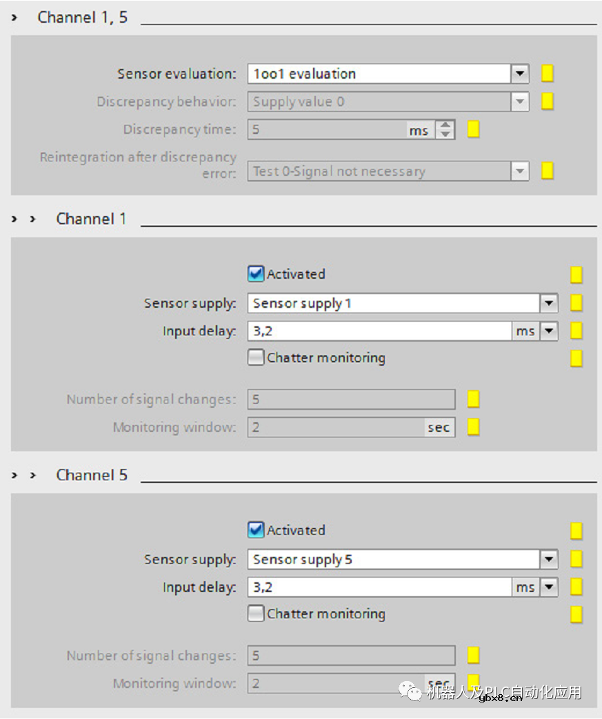The width and height of the screenshot is (602, 719).
Task: Click yellow marker next to Discrepancy time
Action: (x=473, y=129)
